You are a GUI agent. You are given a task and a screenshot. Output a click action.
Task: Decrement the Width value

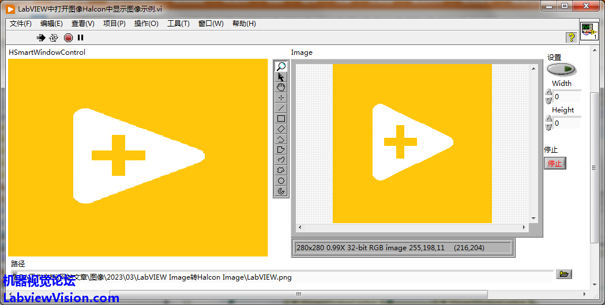coord(548,100)
